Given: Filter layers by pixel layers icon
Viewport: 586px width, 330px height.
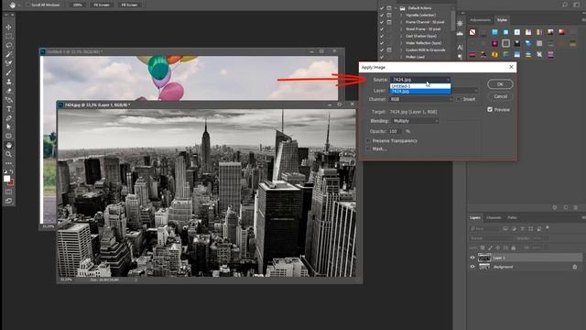Looking at the screenshot, I should [x=505, y=228].
